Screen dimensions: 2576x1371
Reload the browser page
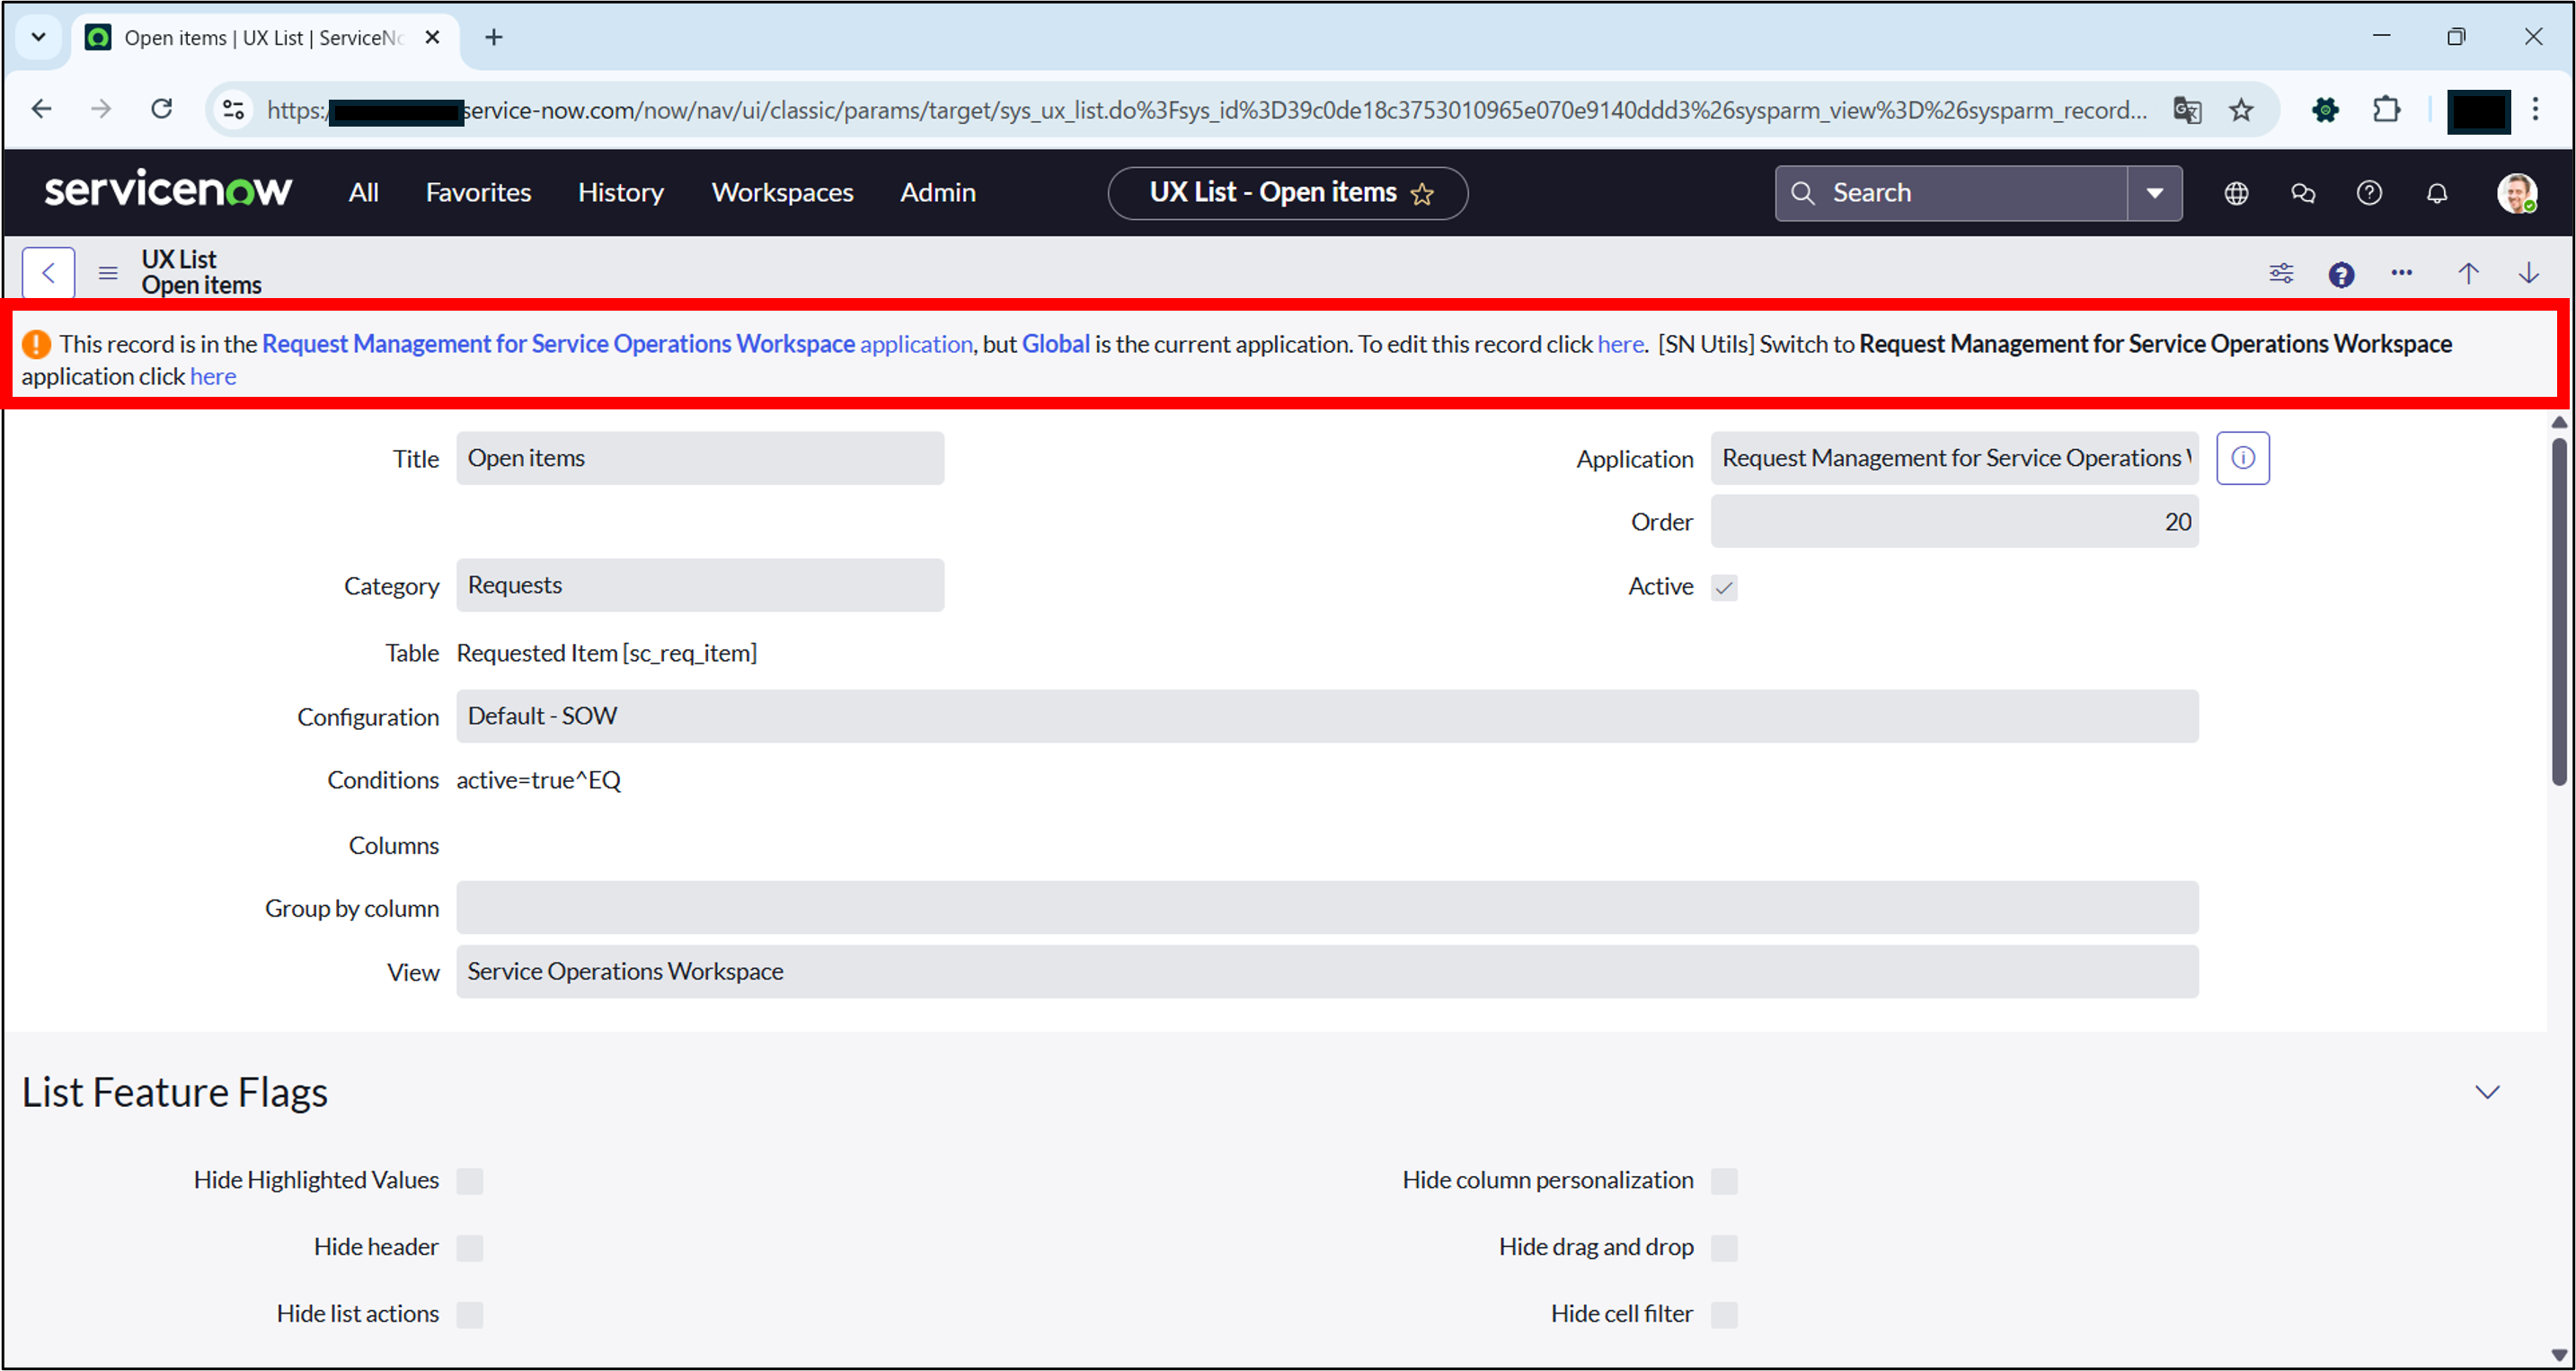click(162, 109)
